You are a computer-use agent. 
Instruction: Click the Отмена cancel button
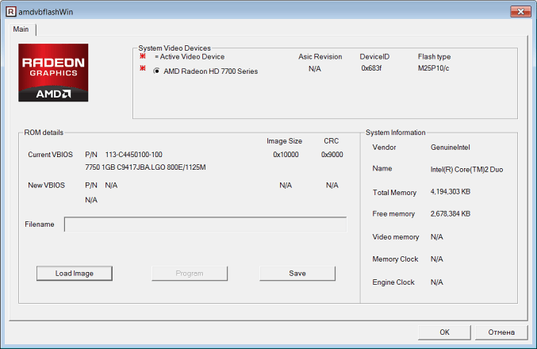click(x=501, y=332)
